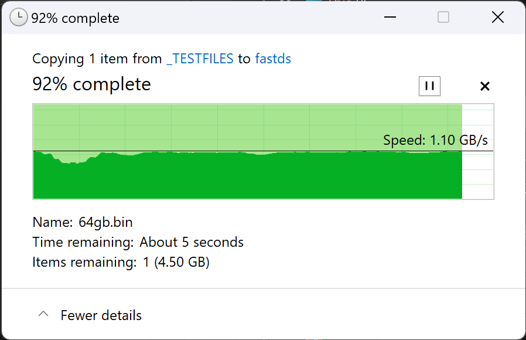Click the large 92% complete heading
The width and height of the screenshot is (526, 340).
coord(91,84)
